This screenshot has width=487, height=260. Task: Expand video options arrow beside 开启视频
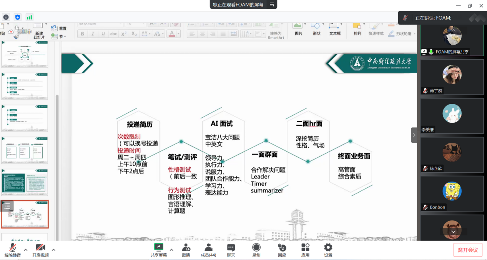(53, 250)
